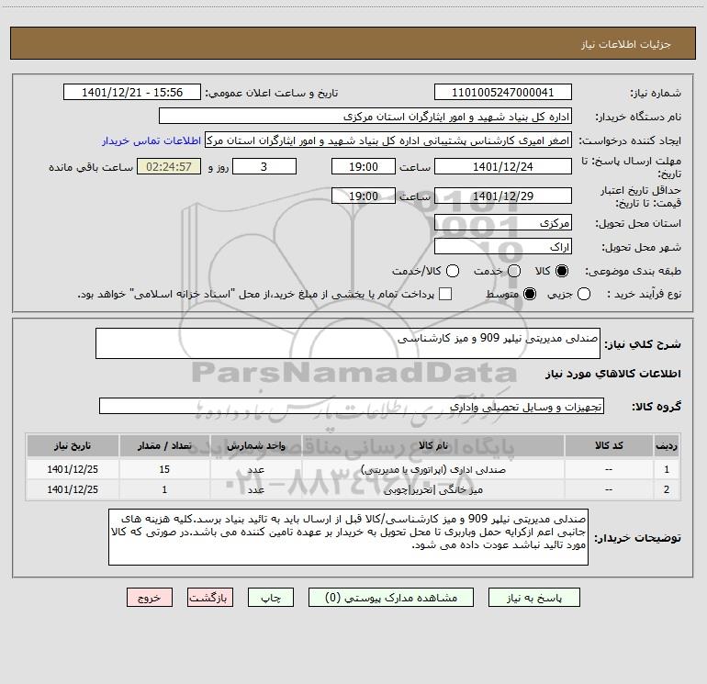Click the announcement date field 1401/12/21 - 15:56
Screen dimensions: 707x684
(x=132, y=93)
